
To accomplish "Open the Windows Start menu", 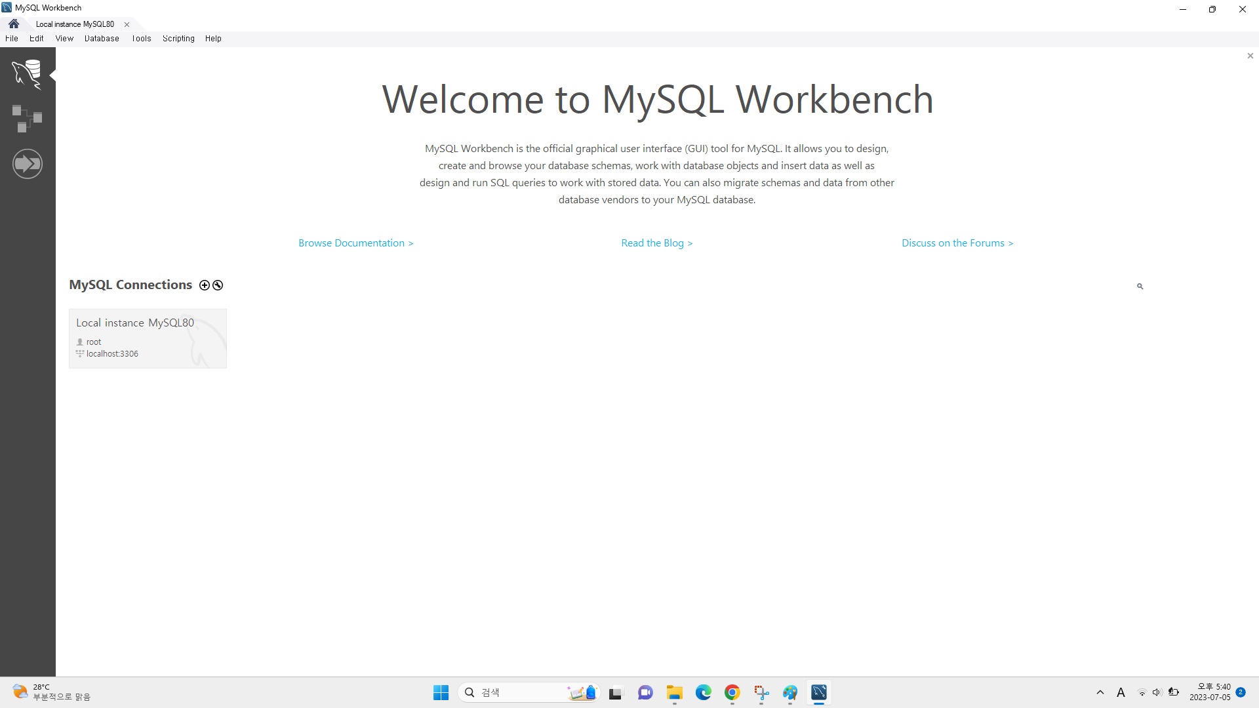I will [x=441, y=693].
